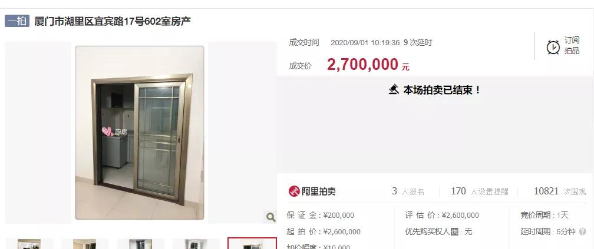
Task: Click the alarm clock subscribe icon
Action: (x=553, y=47)
